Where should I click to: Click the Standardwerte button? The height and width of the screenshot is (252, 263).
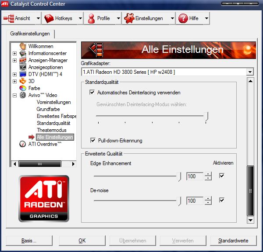tap(233, 241)
